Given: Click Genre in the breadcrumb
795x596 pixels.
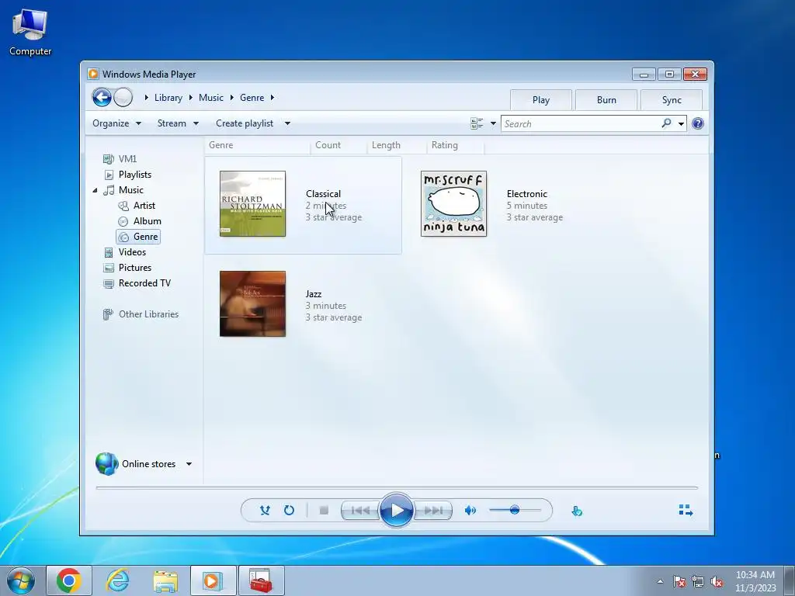Looking at the screenshot, I should 252,97.
